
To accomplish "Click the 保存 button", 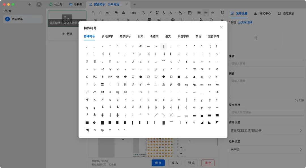I will (158, 163).
